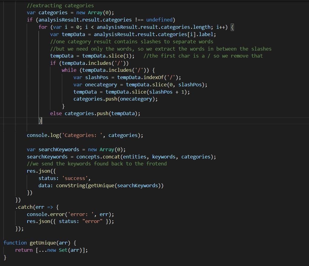Click highlighted closing brace of the for loop
This screenshot has height=266, width=309.
tap(40, 121)
